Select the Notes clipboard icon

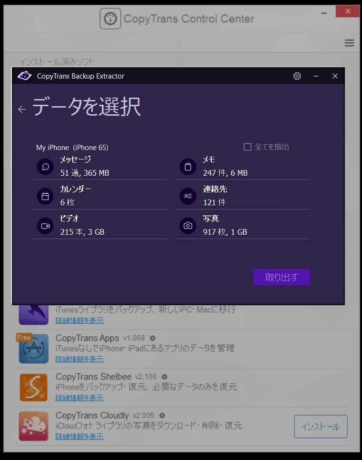(188, 167)
